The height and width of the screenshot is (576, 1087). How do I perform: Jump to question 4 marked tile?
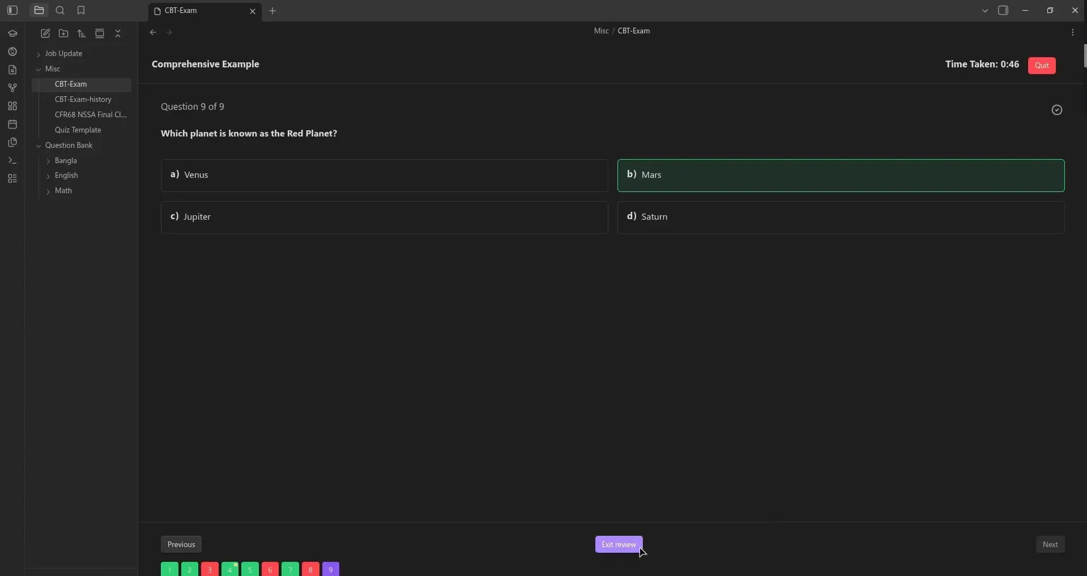[x=230, y=569]
